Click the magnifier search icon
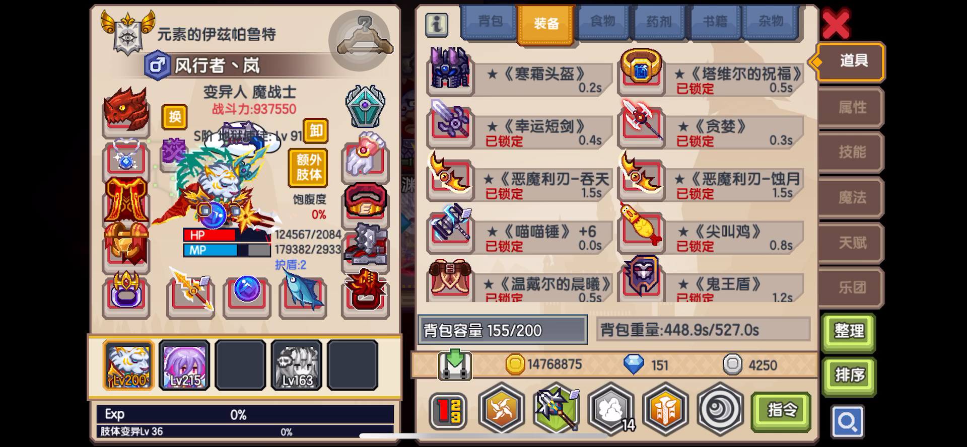The width and height of the screenshot is (967, 447). click(848, 422)
